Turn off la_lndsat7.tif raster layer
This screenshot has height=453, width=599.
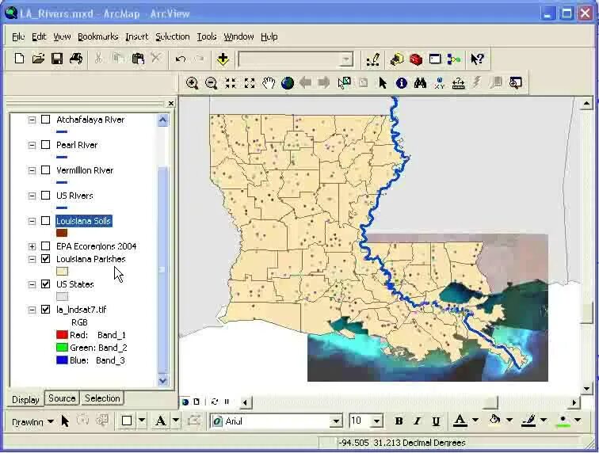click(45, 310)
